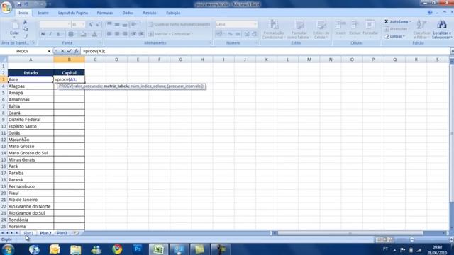454x255 pixels.
Task: Click the Formatar cells button
Action: (x=370, y=28)
